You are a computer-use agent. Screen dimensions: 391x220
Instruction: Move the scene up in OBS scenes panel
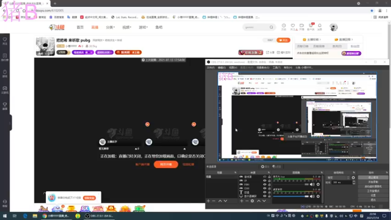pos(220,201)
